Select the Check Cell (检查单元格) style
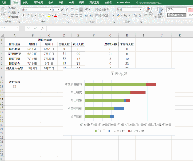This screenshot has width=193, height=161. [176, 15]
